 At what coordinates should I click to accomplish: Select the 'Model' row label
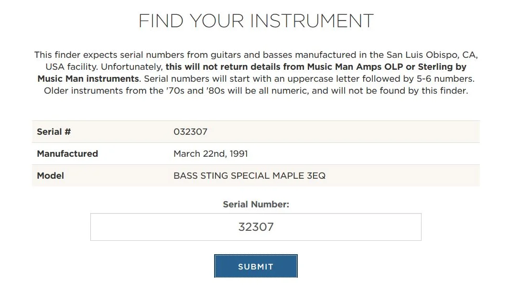(x=50, y=175)
